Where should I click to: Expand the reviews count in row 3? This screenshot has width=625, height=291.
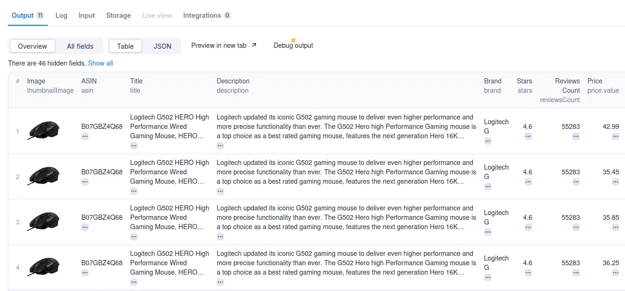pyautogui.click(x=576, y=227)
